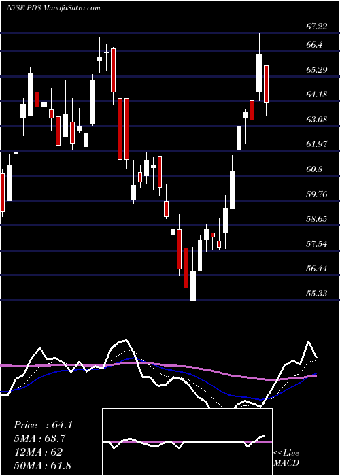Click the 63.08 price axis label
This screenshot has width=340, height=476.
click(x=316, y=120)
